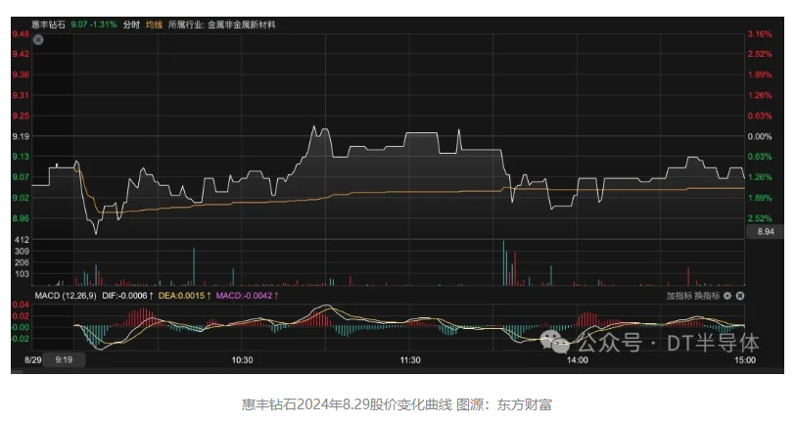Click the 206 volume axis label
The height and width of the screenshot is (425, 796).
pos(23,262)
